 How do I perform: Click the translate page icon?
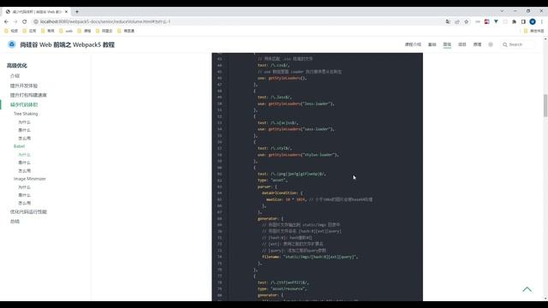[x=448, y=21]
